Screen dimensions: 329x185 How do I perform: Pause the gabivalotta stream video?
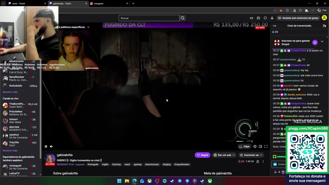click(46, 146)
